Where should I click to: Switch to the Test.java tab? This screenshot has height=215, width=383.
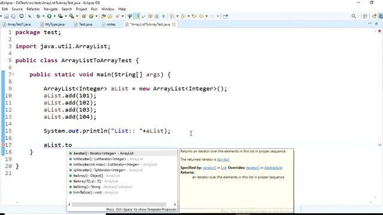[x=83, y=24]
